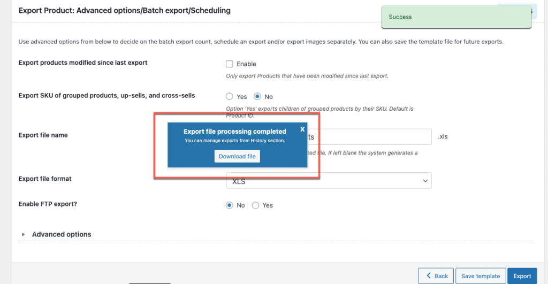
Task: Expand the Advanced options section
Action: pos(62,234)
